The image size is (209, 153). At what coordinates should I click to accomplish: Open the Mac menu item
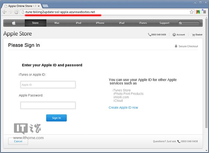57,23
